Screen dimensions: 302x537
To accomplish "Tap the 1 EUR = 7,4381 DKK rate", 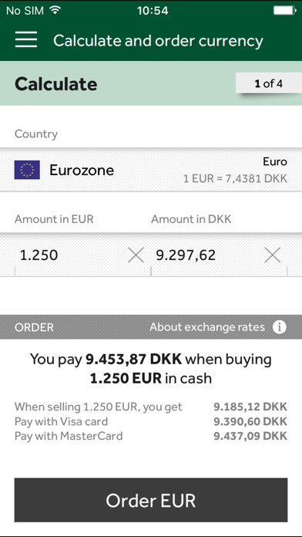I will click(235, 178).
